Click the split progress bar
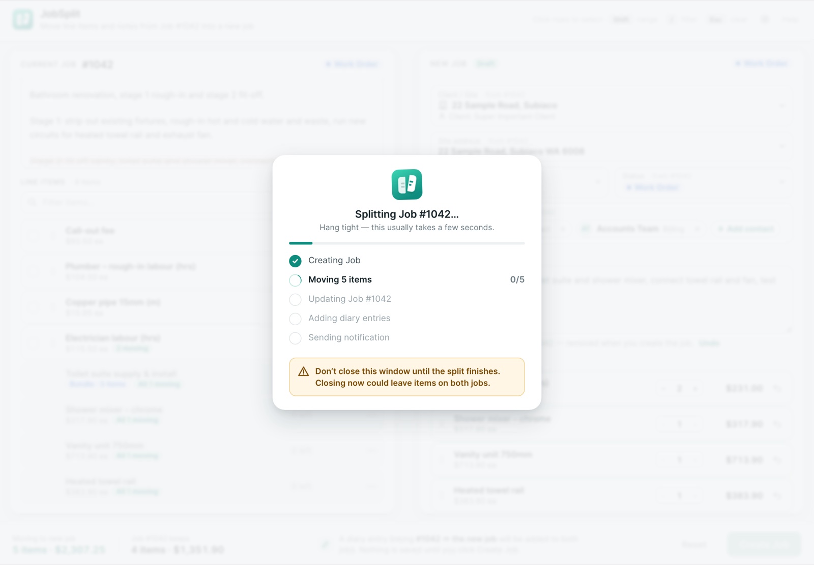The height and width of the screenshot is (565, 814). pyautogui.click(x=406, y=243)
